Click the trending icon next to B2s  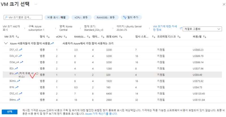[x=16, y=68]
